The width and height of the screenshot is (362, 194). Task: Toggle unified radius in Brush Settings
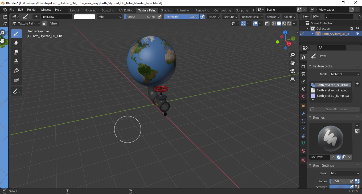(357, 181)
